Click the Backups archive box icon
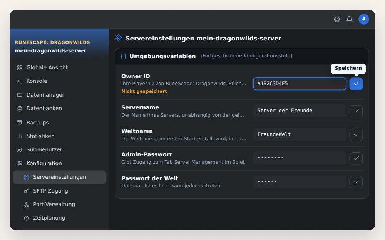 pyautogui.click(x=20, y=123)
